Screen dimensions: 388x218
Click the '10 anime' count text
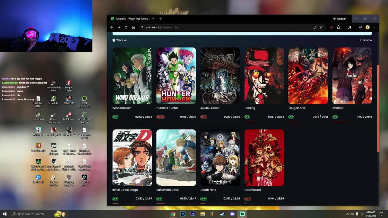pos(366,40)
